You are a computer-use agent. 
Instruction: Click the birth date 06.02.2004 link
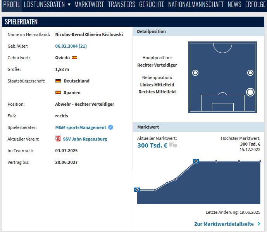(71, 46)
